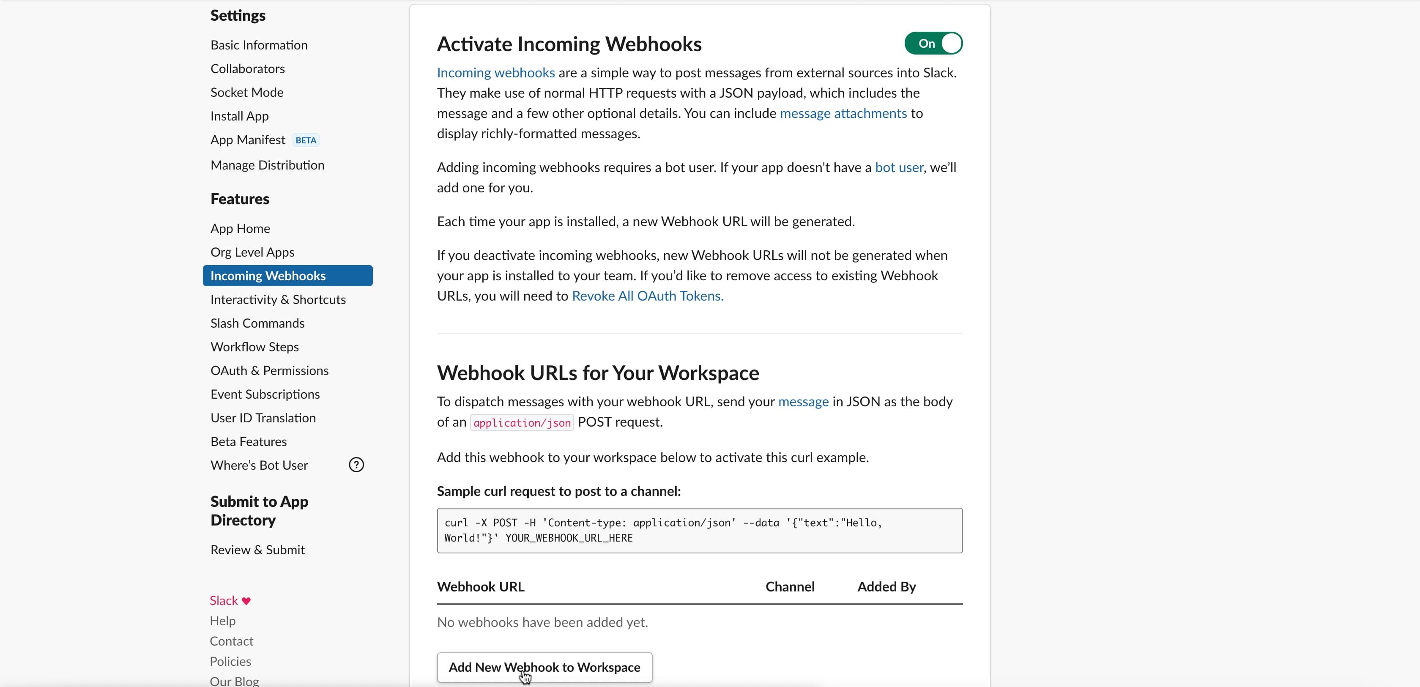Open User ID Translation settings
This screenshot has height=687, width=1420.
[x=263, y=417]
